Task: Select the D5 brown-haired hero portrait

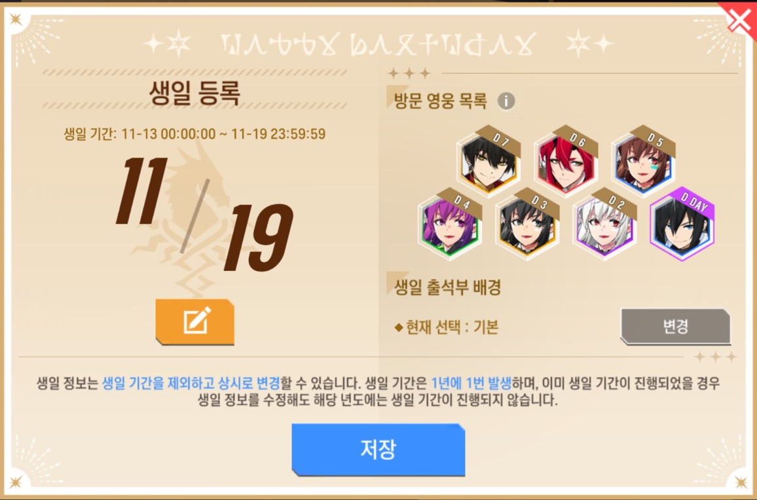Action: 643,162
